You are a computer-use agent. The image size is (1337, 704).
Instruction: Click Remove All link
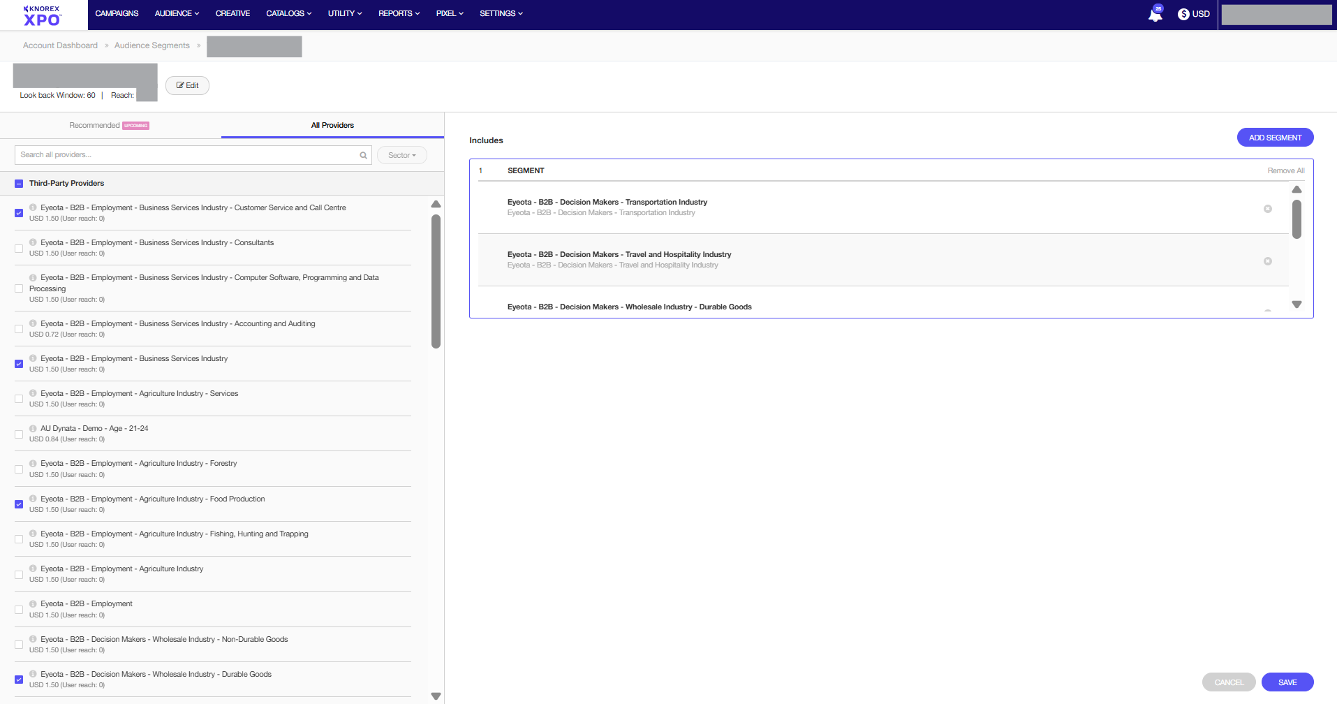[1286, 170]
